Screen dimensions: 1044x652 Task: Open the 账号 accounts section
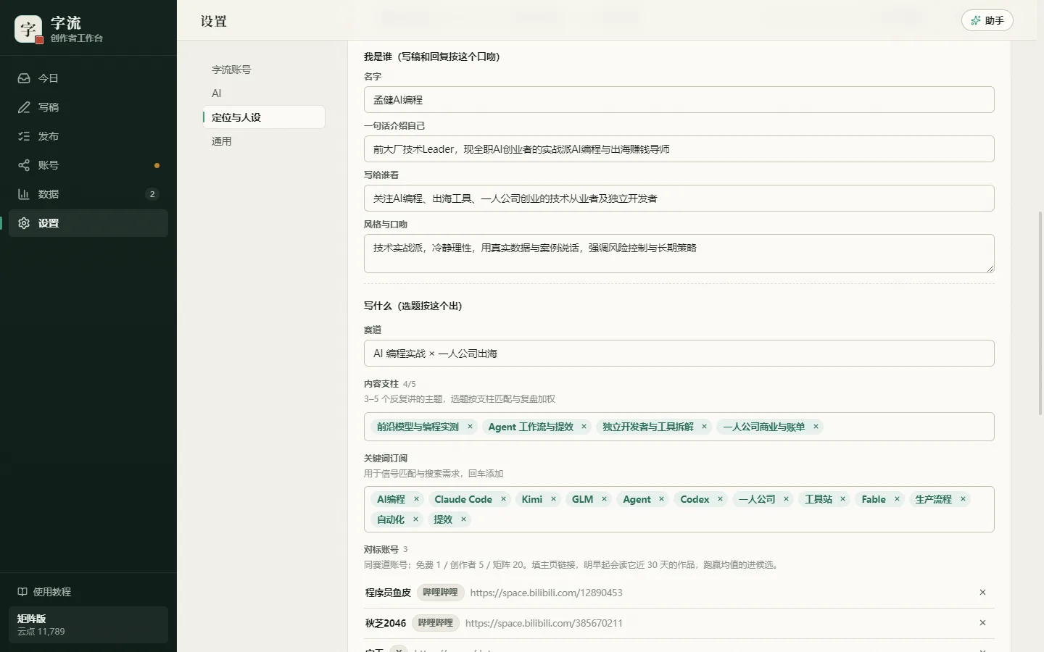coord(88,165)
